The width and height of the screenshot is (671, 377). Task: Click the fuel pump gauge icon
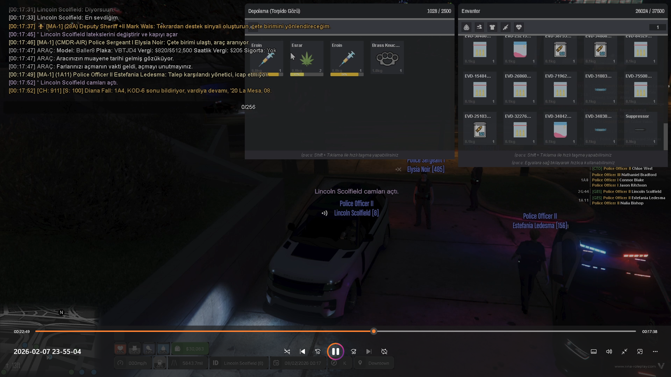click(x=160, y=363)
